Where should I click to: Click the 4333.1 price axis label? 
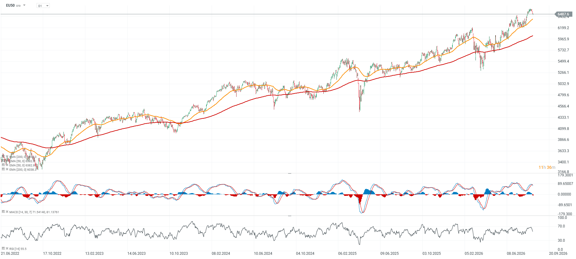(564, 118)
